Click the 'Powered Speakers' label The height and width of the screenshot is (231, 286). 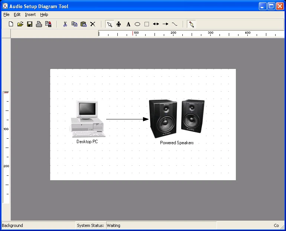[177, 143]
